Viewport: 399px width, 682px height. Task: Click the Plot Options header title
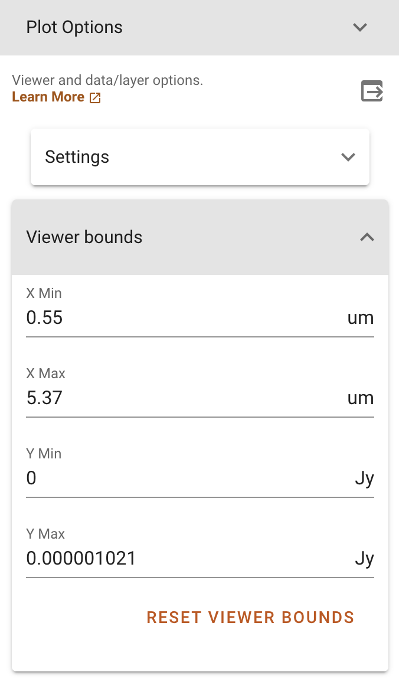click(x=74, y=28)
